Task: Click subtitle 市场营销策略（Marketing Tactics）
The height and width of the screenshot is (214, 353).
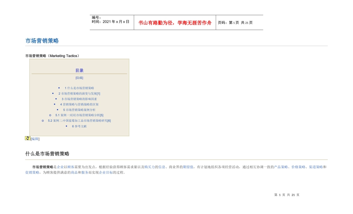Action: tap(52, 56)
